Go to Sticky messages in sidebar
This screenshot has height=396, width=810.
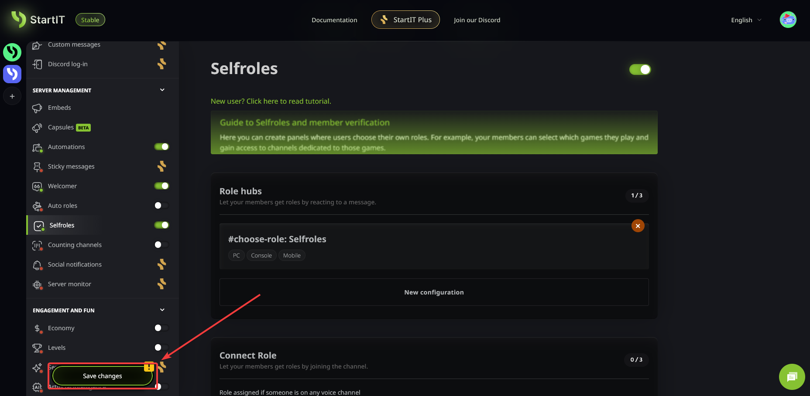coord(71,166)
